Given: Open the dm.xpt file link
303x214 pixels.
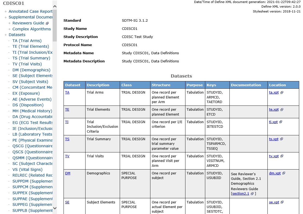Looking at the screenshot, I should click(275, 173).
